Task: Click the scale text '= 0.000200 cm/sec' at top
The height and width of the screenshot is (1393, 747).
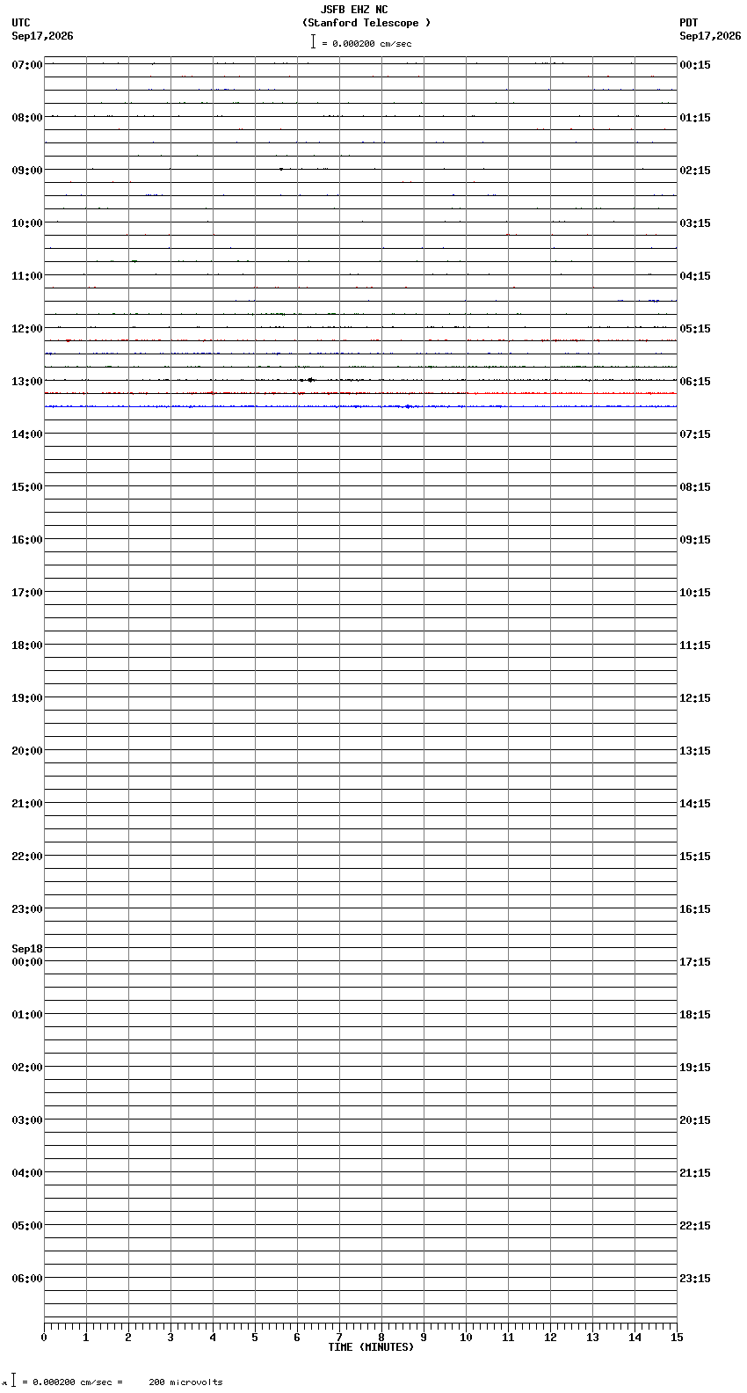Action: 366,43
